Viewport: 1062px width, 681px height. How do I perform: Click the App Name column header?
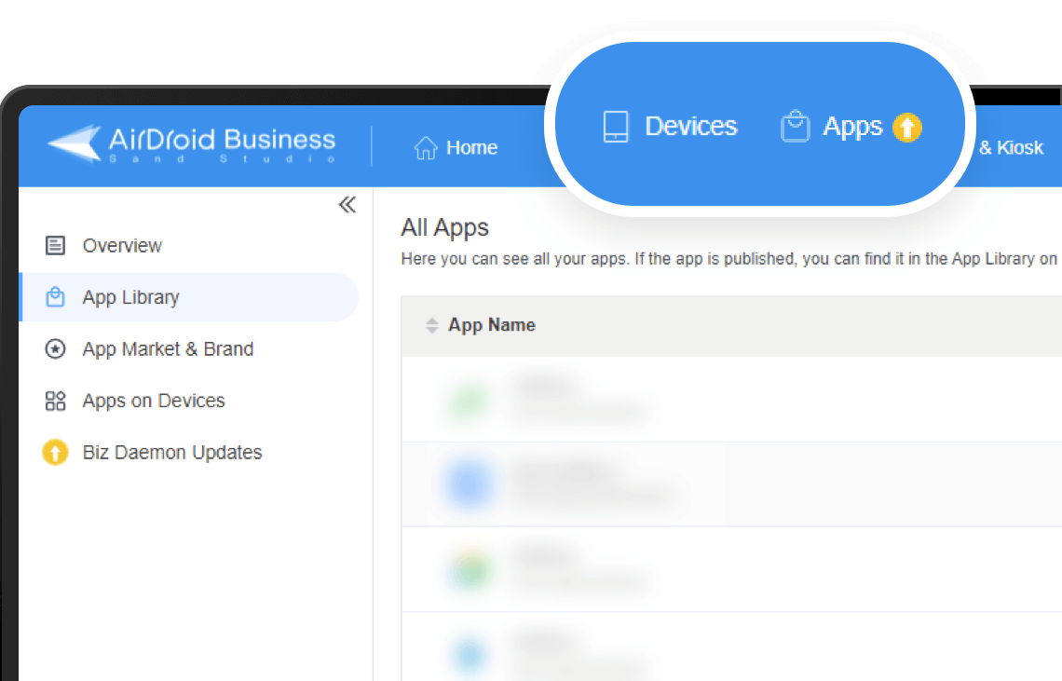pyautogui.click(x=492, y=325)
